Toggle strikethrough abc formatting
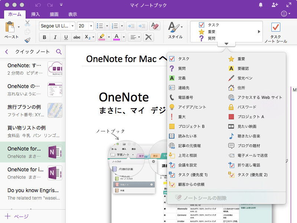Viewport: 297px width, 223px height. [x=77, y=37]
